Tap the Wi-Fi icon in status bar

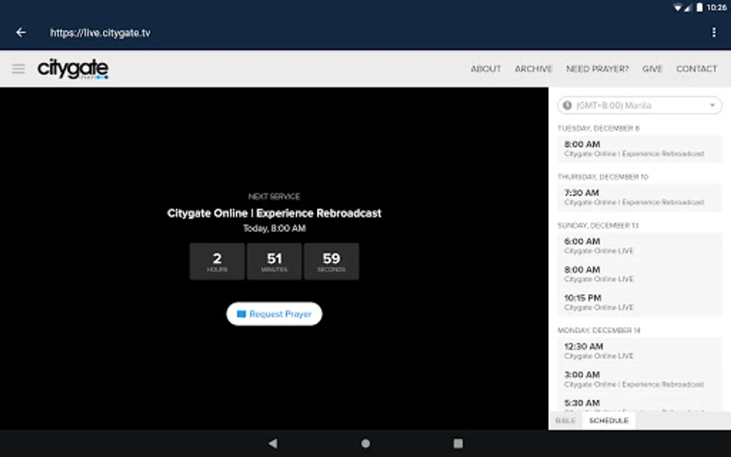678,8
